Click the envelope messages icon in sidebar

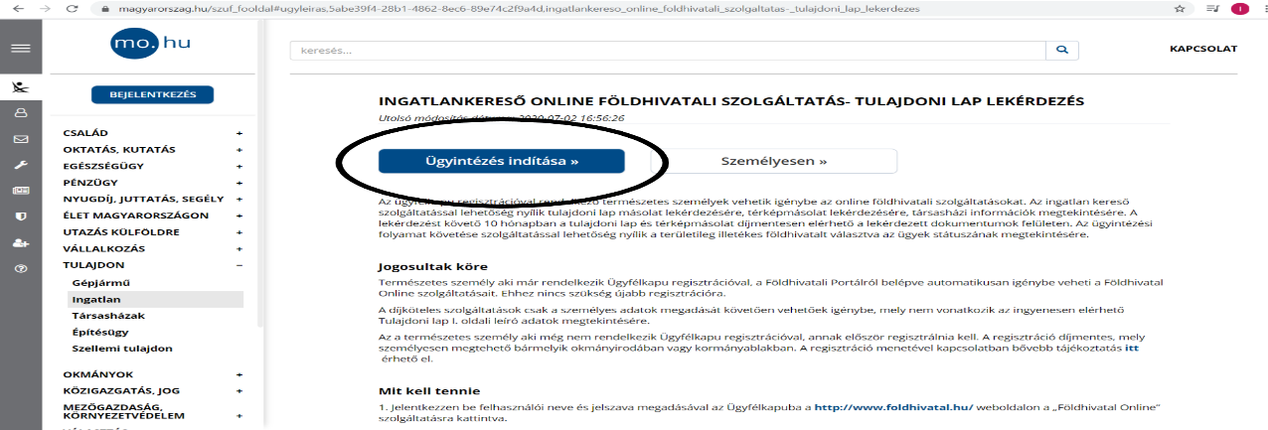coord(20,138)
